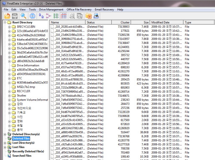Viewport: 215px width, 160px height.
Task: Click the Root Directory folder icon
Action: [9, 22]
